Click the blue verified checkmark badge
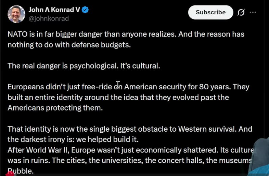The image size is (269, 176). pyautogui.click(x=85, y=10)
